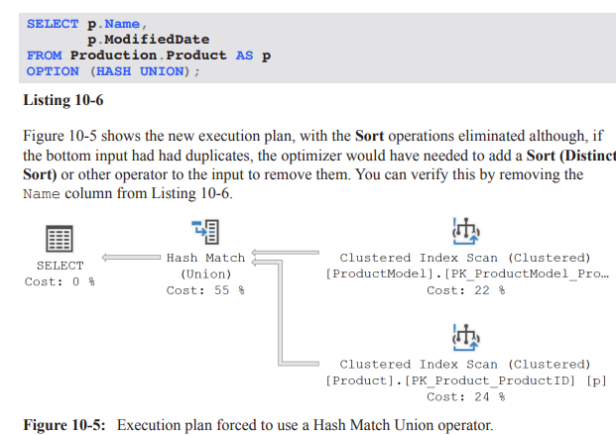
Task: Click the ProductModel Clustered Index Scan icon
Action: pos(465,231)
